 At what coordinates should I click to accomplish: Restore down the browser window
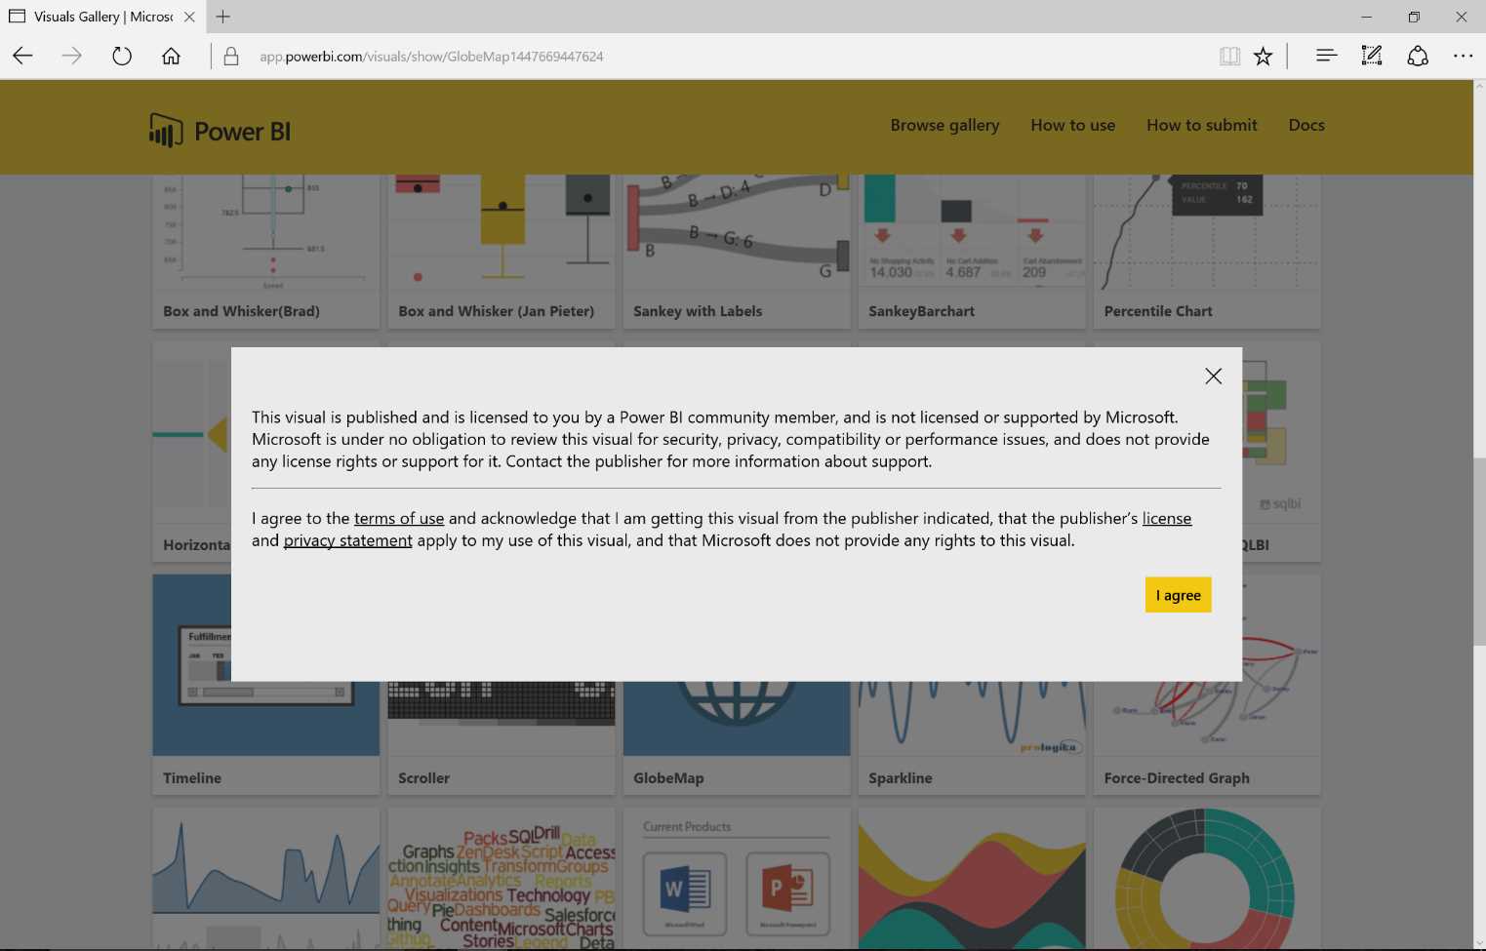(1414, 17)
